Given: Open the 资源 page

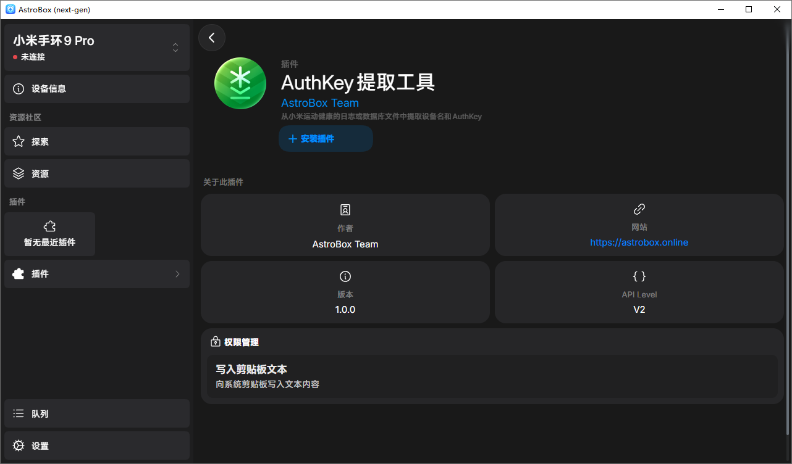Looking at the screenshot, I should click(x=97, y=173).
